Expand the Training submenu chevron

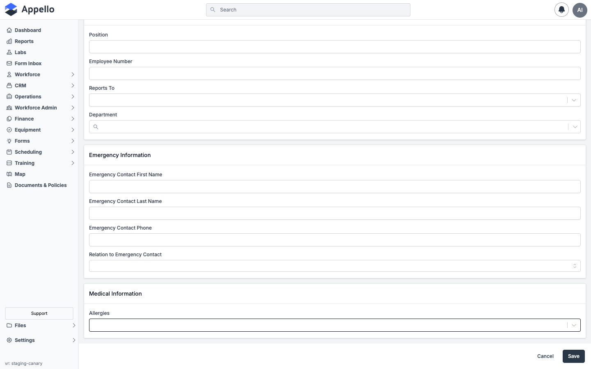pyautogui.click(x=73, y=163)
